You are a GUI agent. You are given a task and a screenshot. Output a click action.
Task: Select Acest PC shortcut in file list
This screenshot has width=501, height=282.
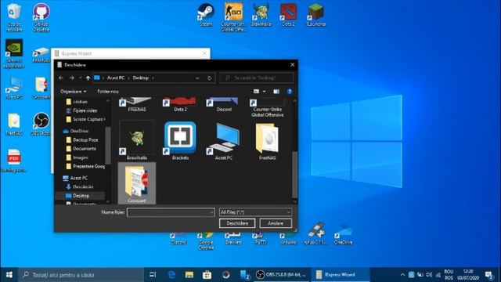click(x=224, y=141)
